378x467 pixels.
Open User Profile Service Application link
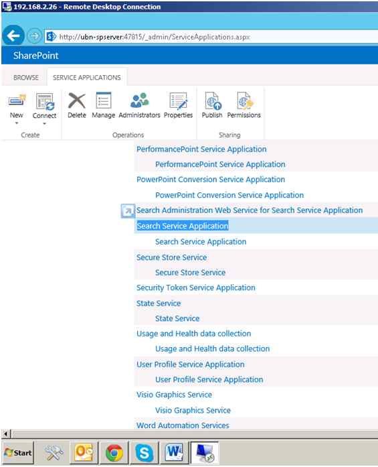click(191, 364)
